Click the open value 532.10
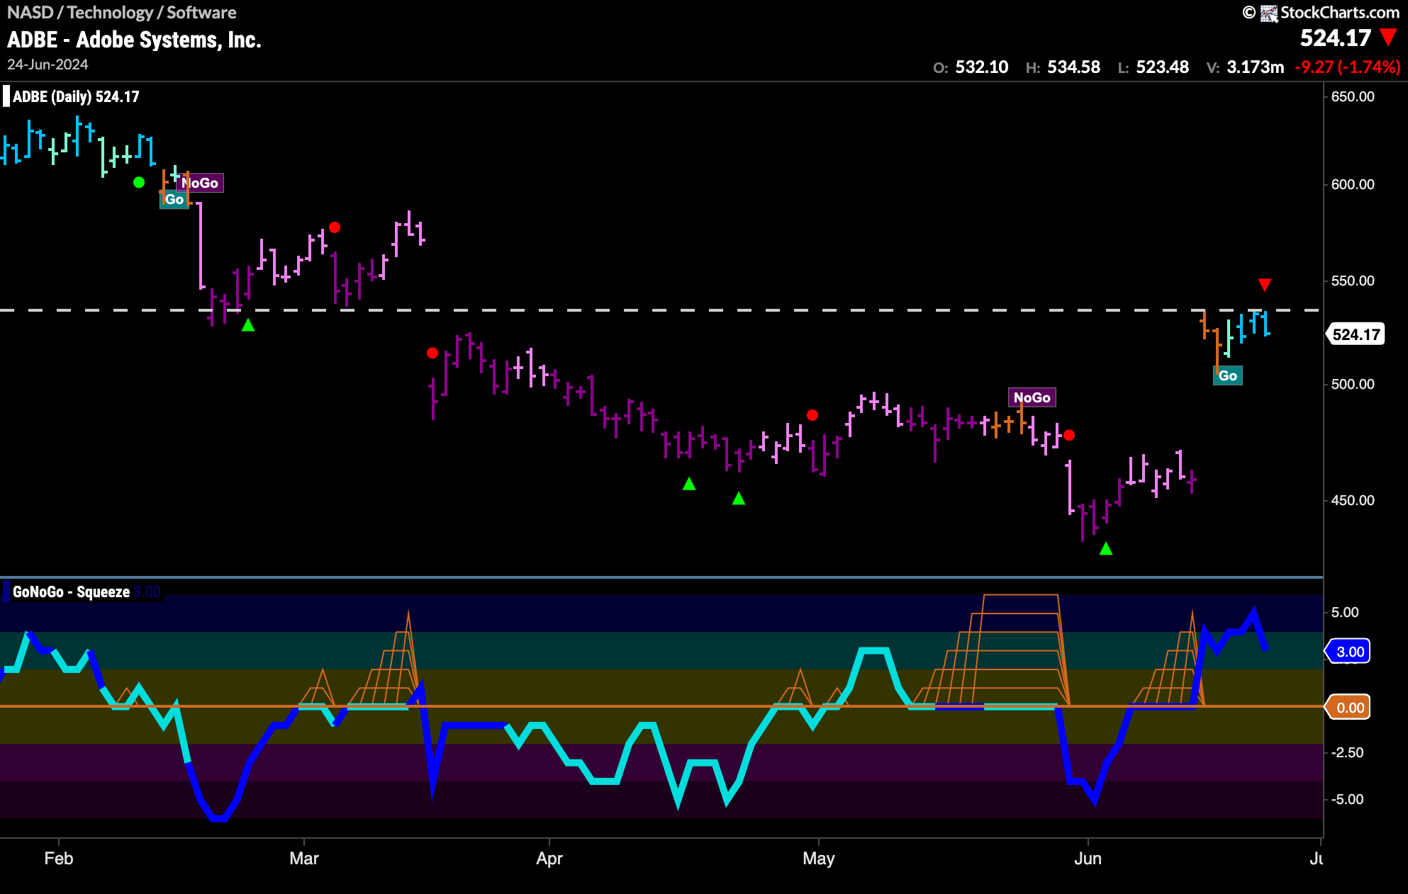The width and height of the screenshot is (1408, 894). [x=981, y=67]
